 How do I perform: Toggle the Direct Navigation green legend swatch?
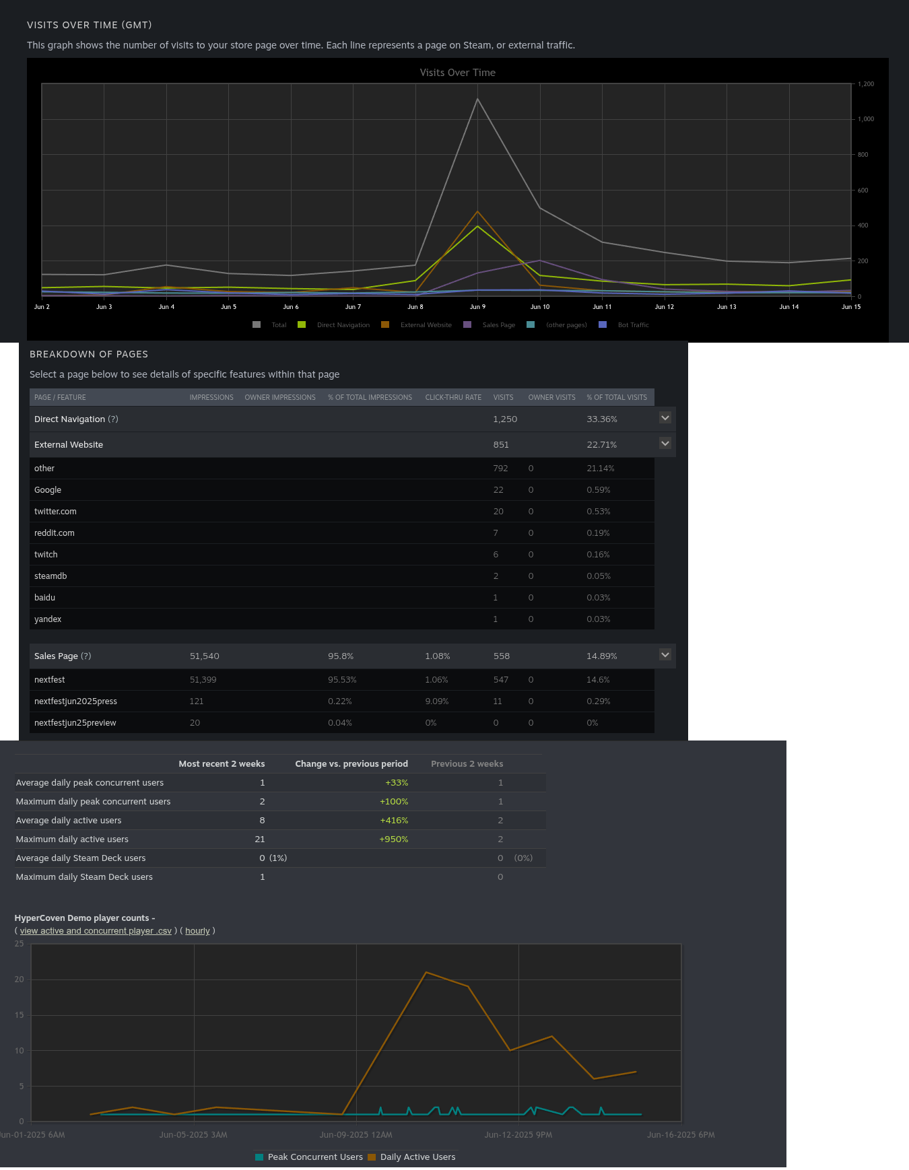point(302,324)
